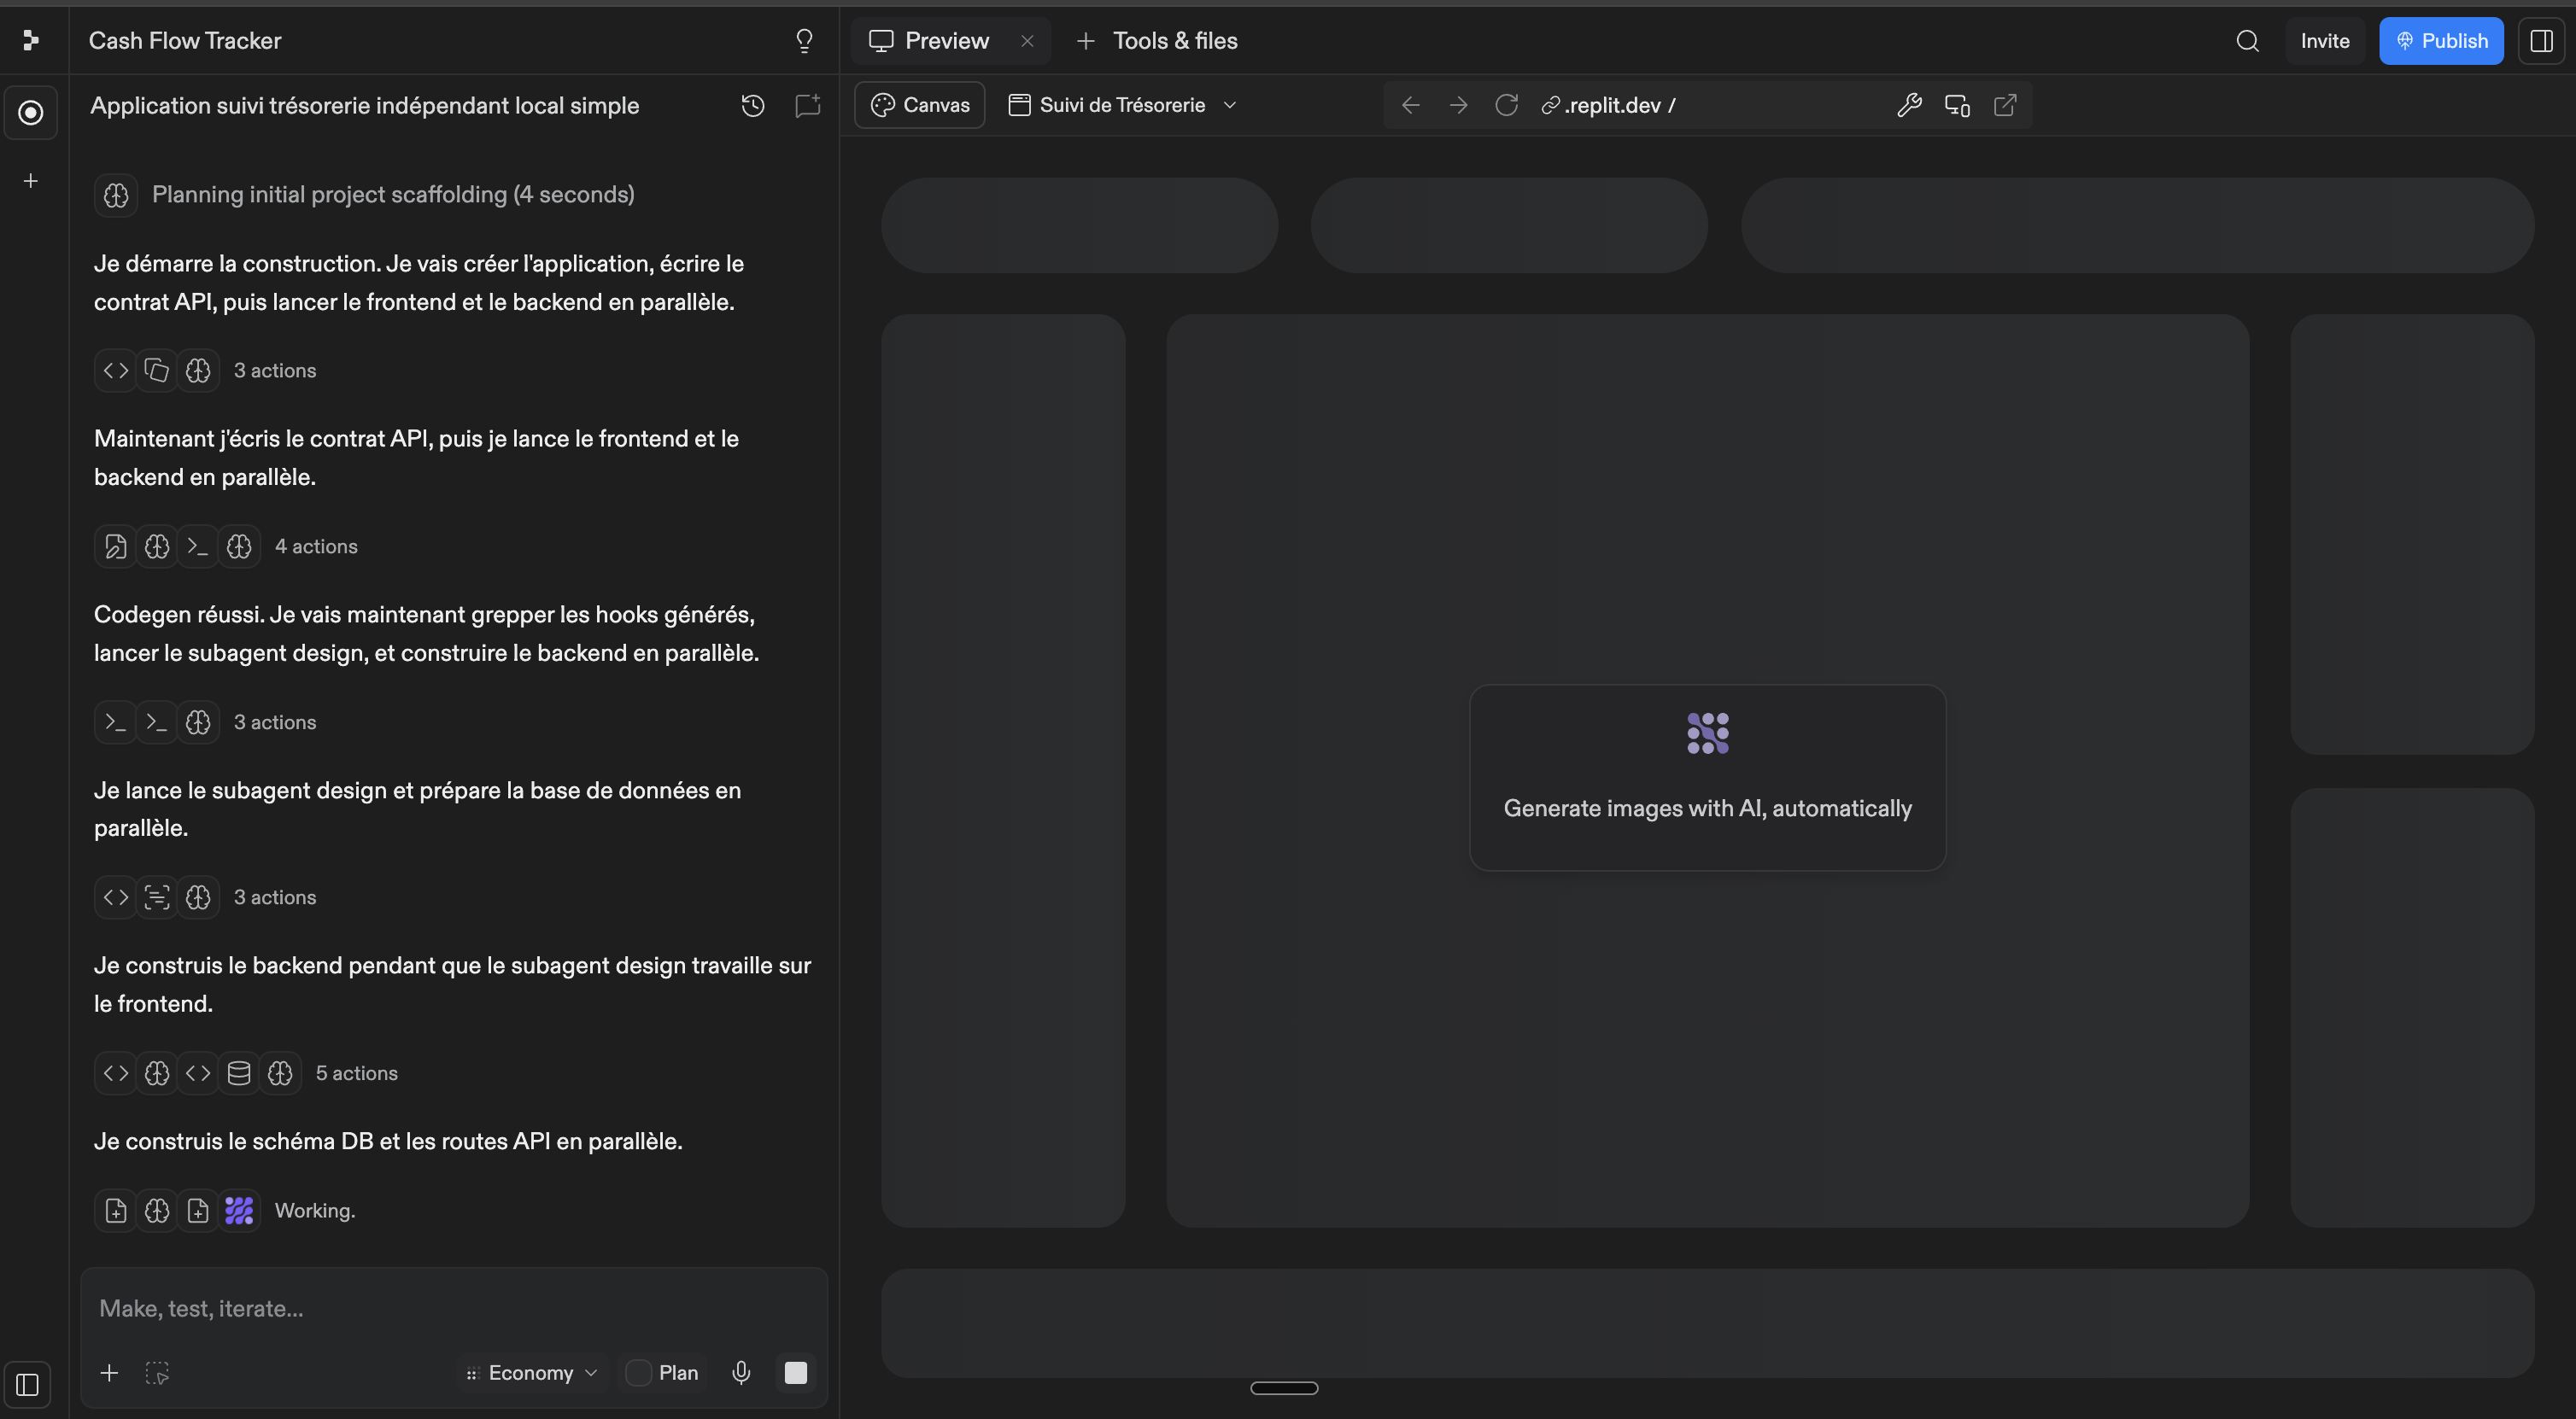Toggle right side panel layout icon
Image resolution: width=2576 pixels, height=1419 pixels.
pos(2541,40)
